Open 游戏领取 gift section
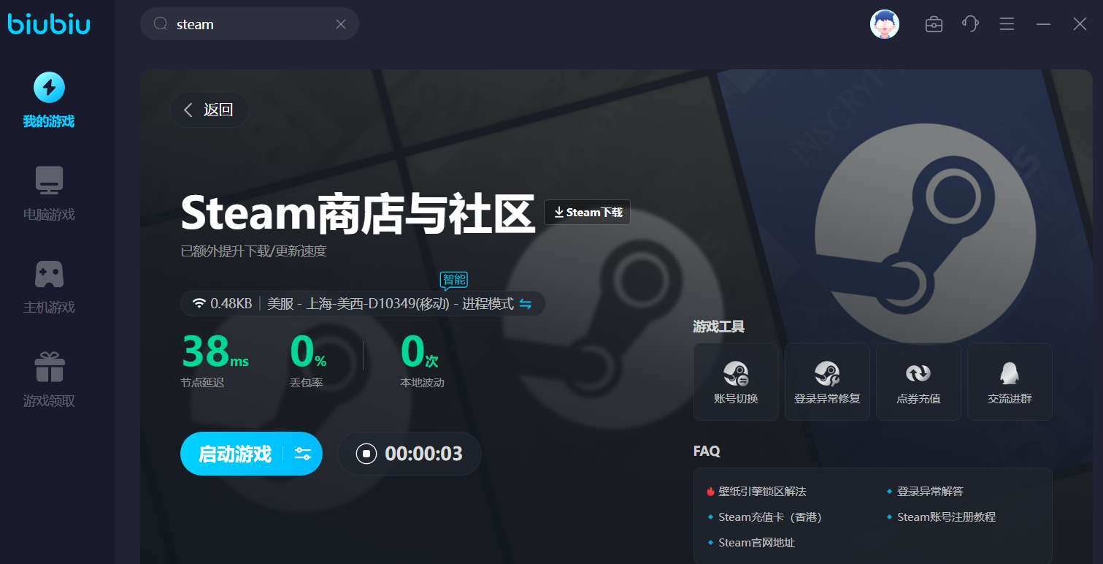This screenshot has width=1103, height=564. click(49, 380)
